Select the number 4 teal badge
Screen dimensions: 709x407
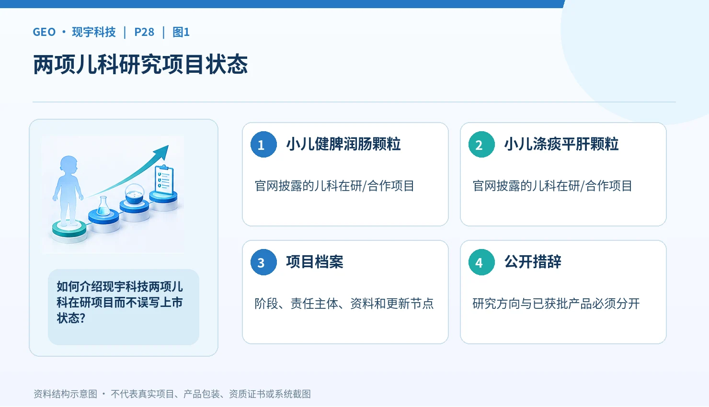(x=481, y=262)
